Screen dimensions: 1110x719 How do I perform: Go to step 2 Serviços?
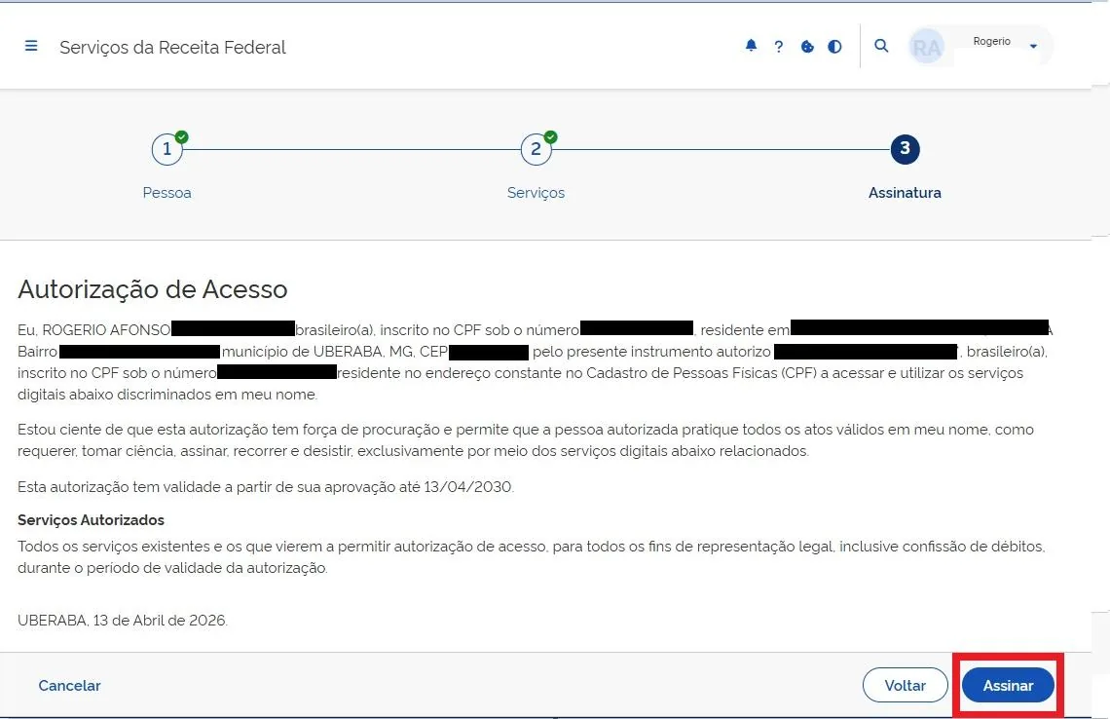tap(536, 149)
